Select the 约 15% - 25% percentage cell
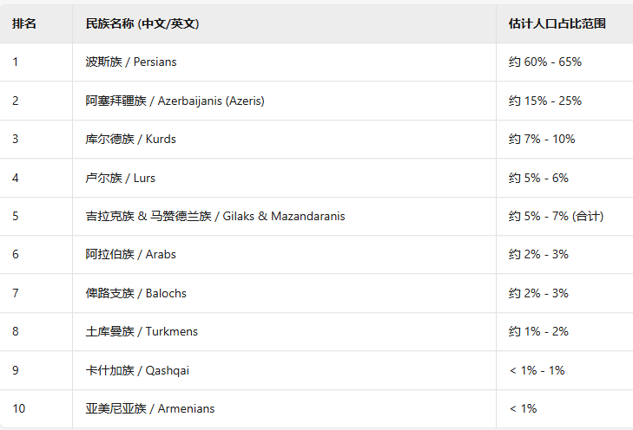The height and width of the screenshot is (430, 633). click(x=545, y=101)
